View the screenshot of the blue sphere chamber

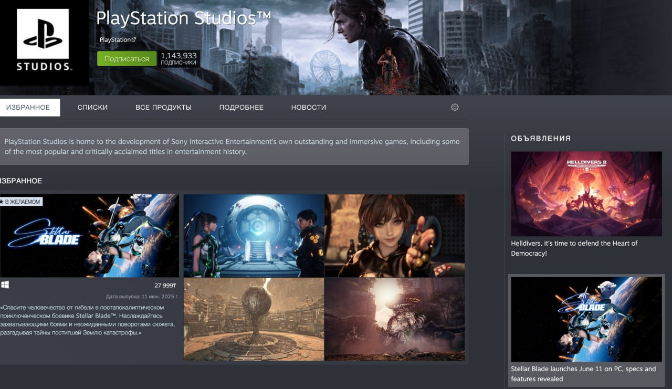click(254, 236)
